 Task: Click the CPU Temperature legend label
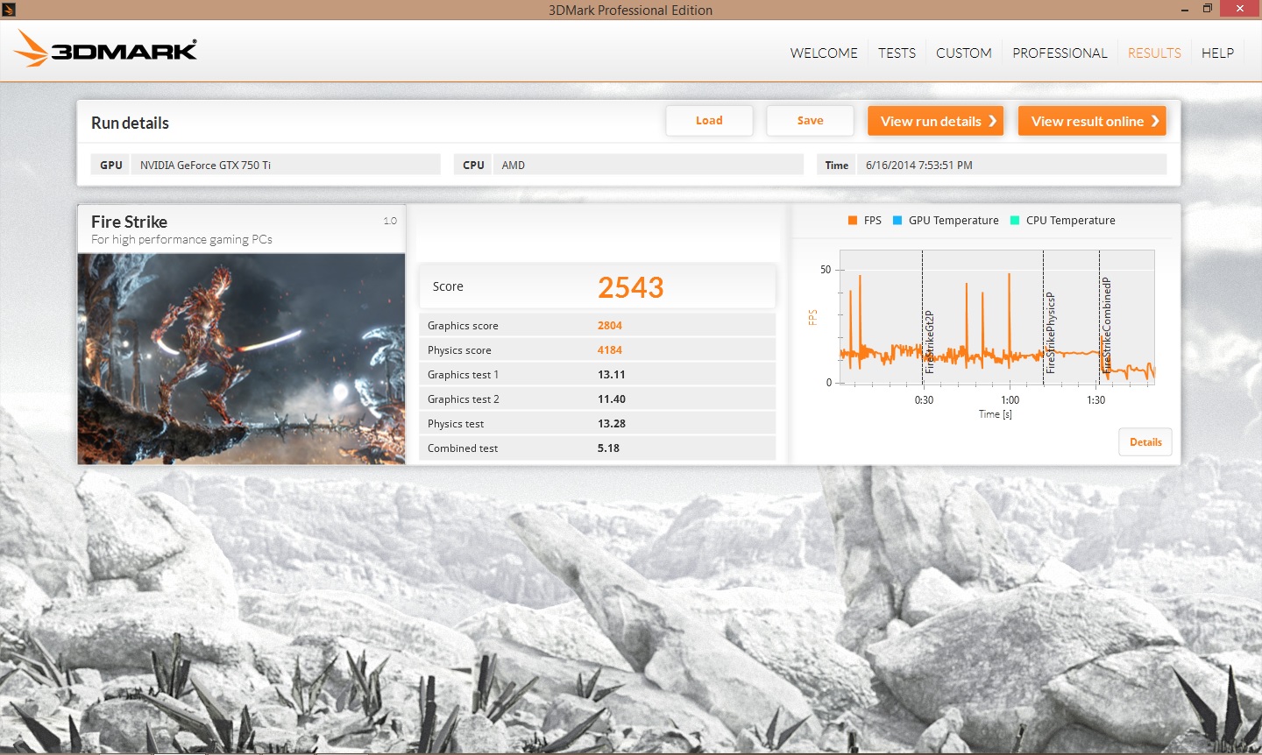click(x=1071, y=221)
